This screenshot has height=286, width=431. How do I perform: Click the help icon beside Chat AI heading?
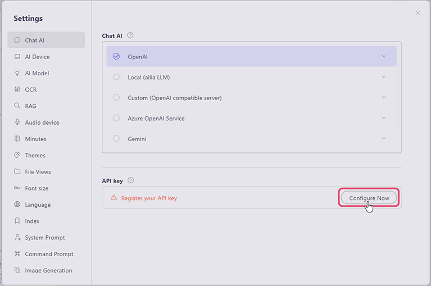coord(130,35)
